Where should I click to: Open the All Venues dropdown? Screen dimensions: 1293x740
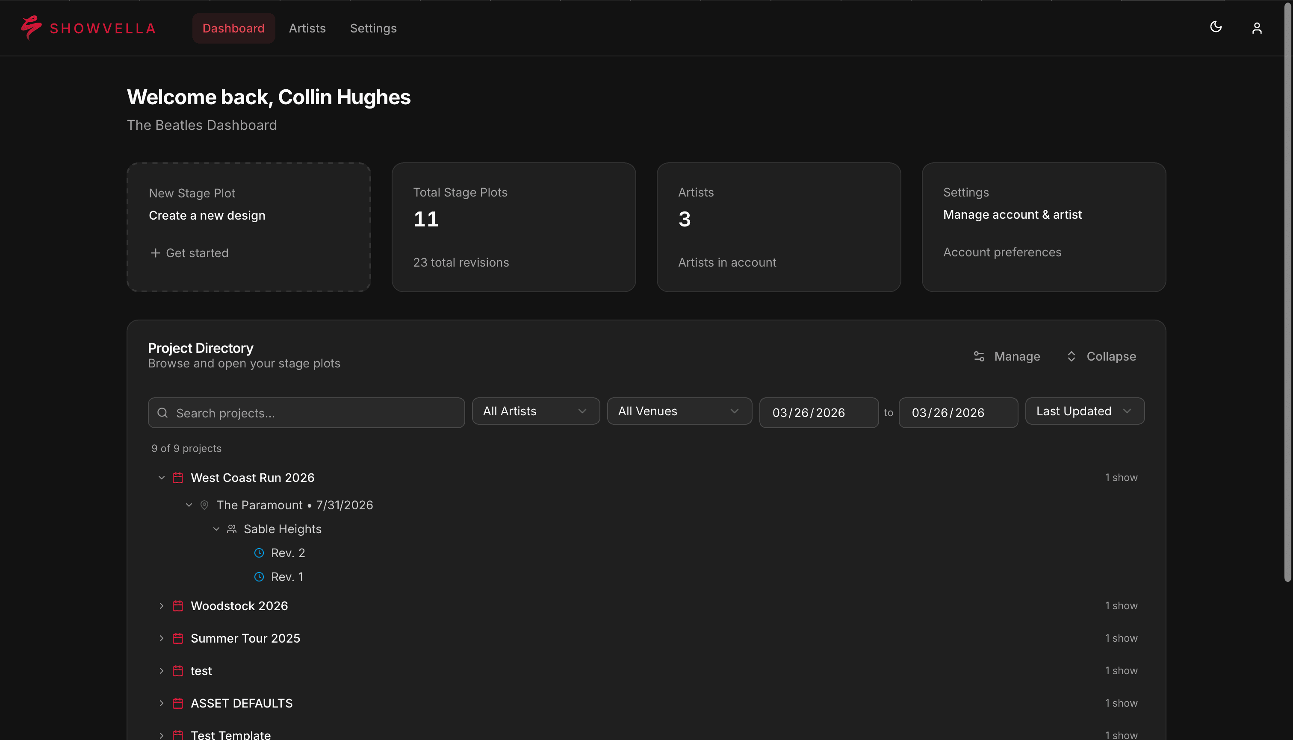(679, 411)
